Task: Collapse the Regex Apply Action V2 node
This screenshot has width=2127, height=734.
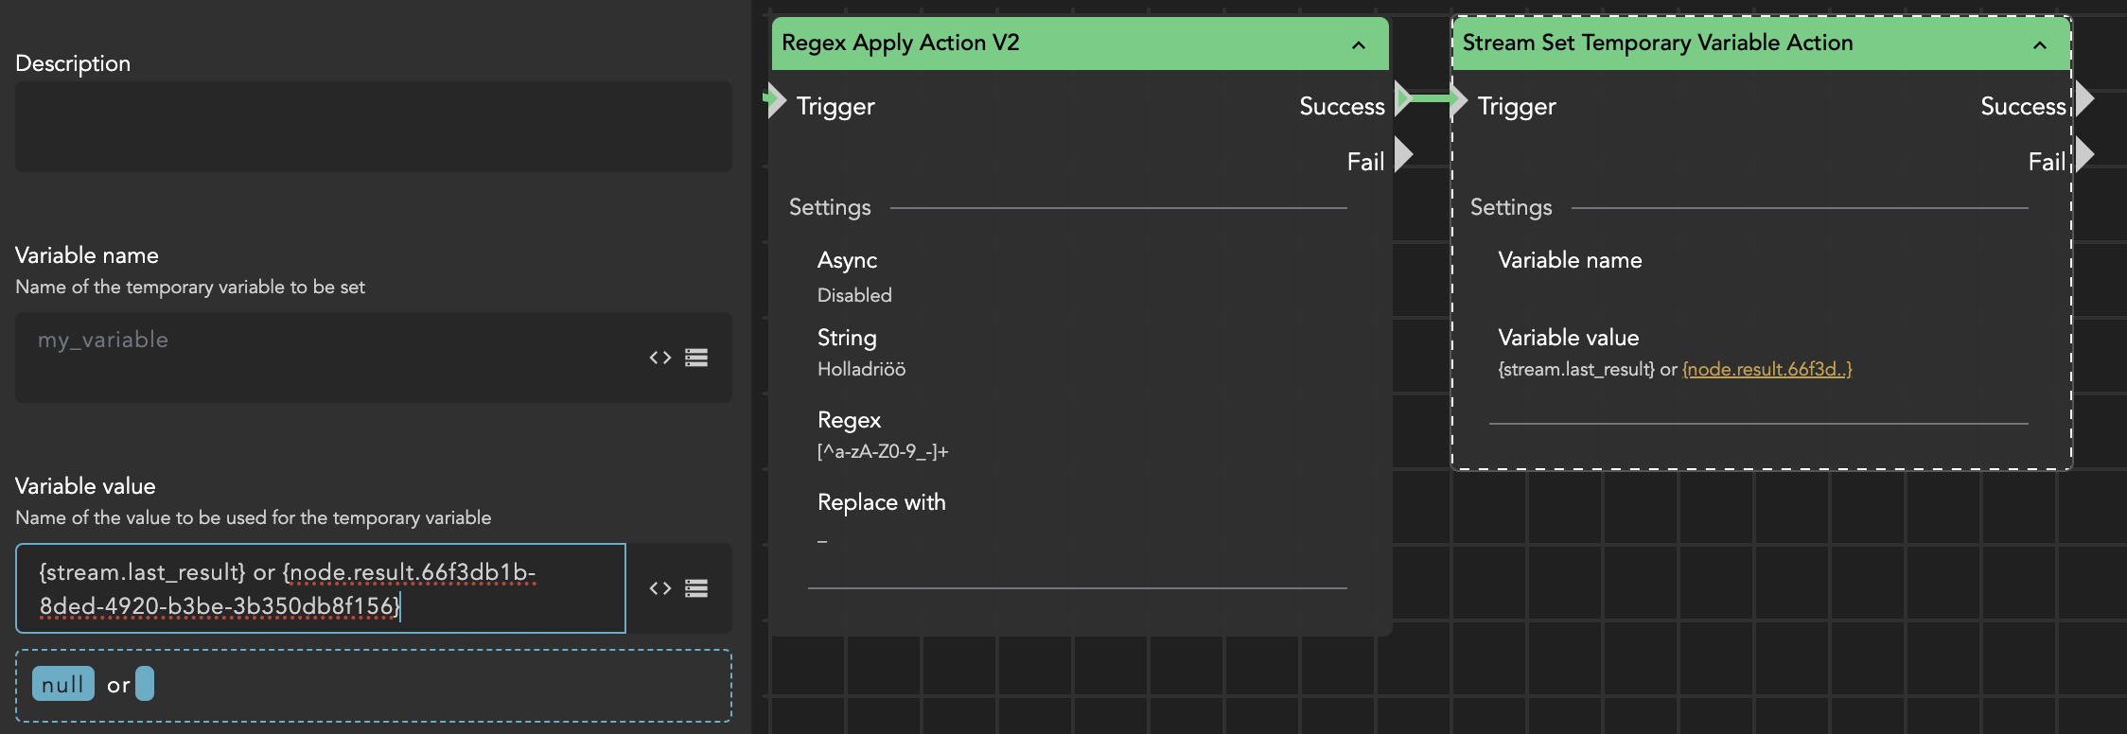Action: coord(1359,44)
